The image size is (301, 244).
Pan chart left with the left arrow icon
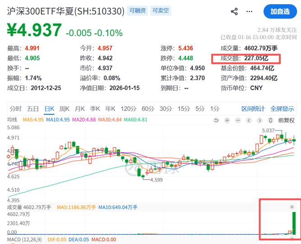coord(249,120)
